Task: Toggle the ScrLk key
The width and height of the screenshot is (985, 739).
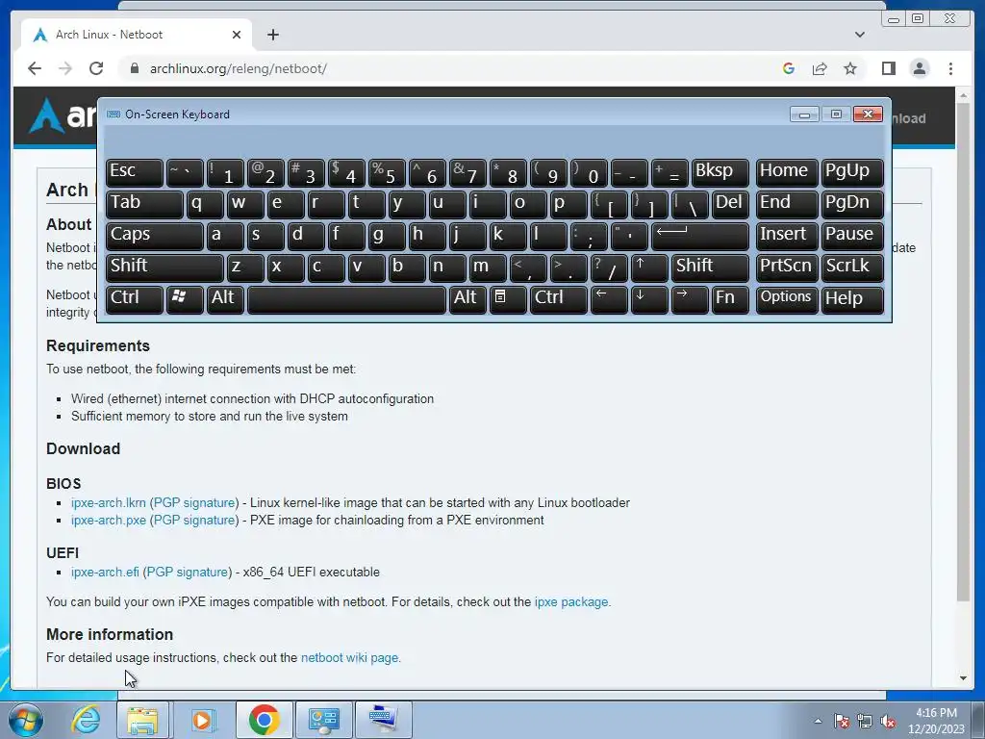Action: (852, 268)
